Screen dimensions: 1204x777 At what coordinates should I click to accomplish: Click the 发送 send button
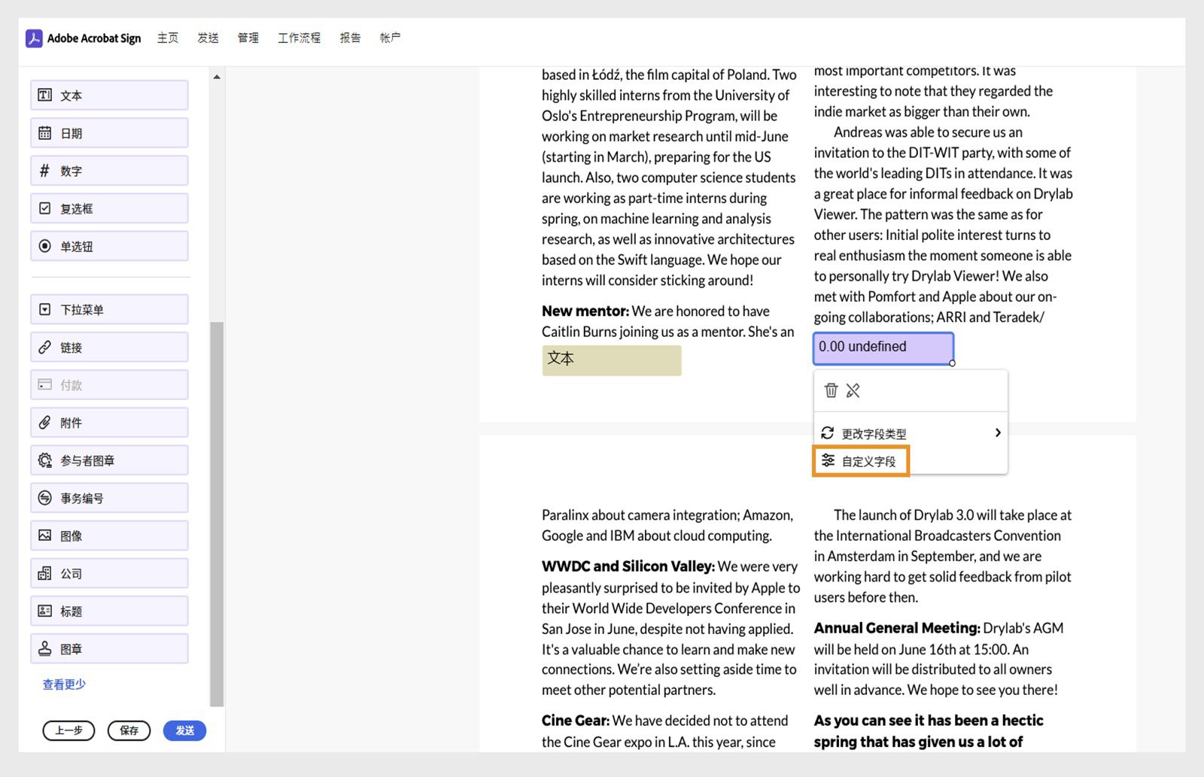pos(184,730)
